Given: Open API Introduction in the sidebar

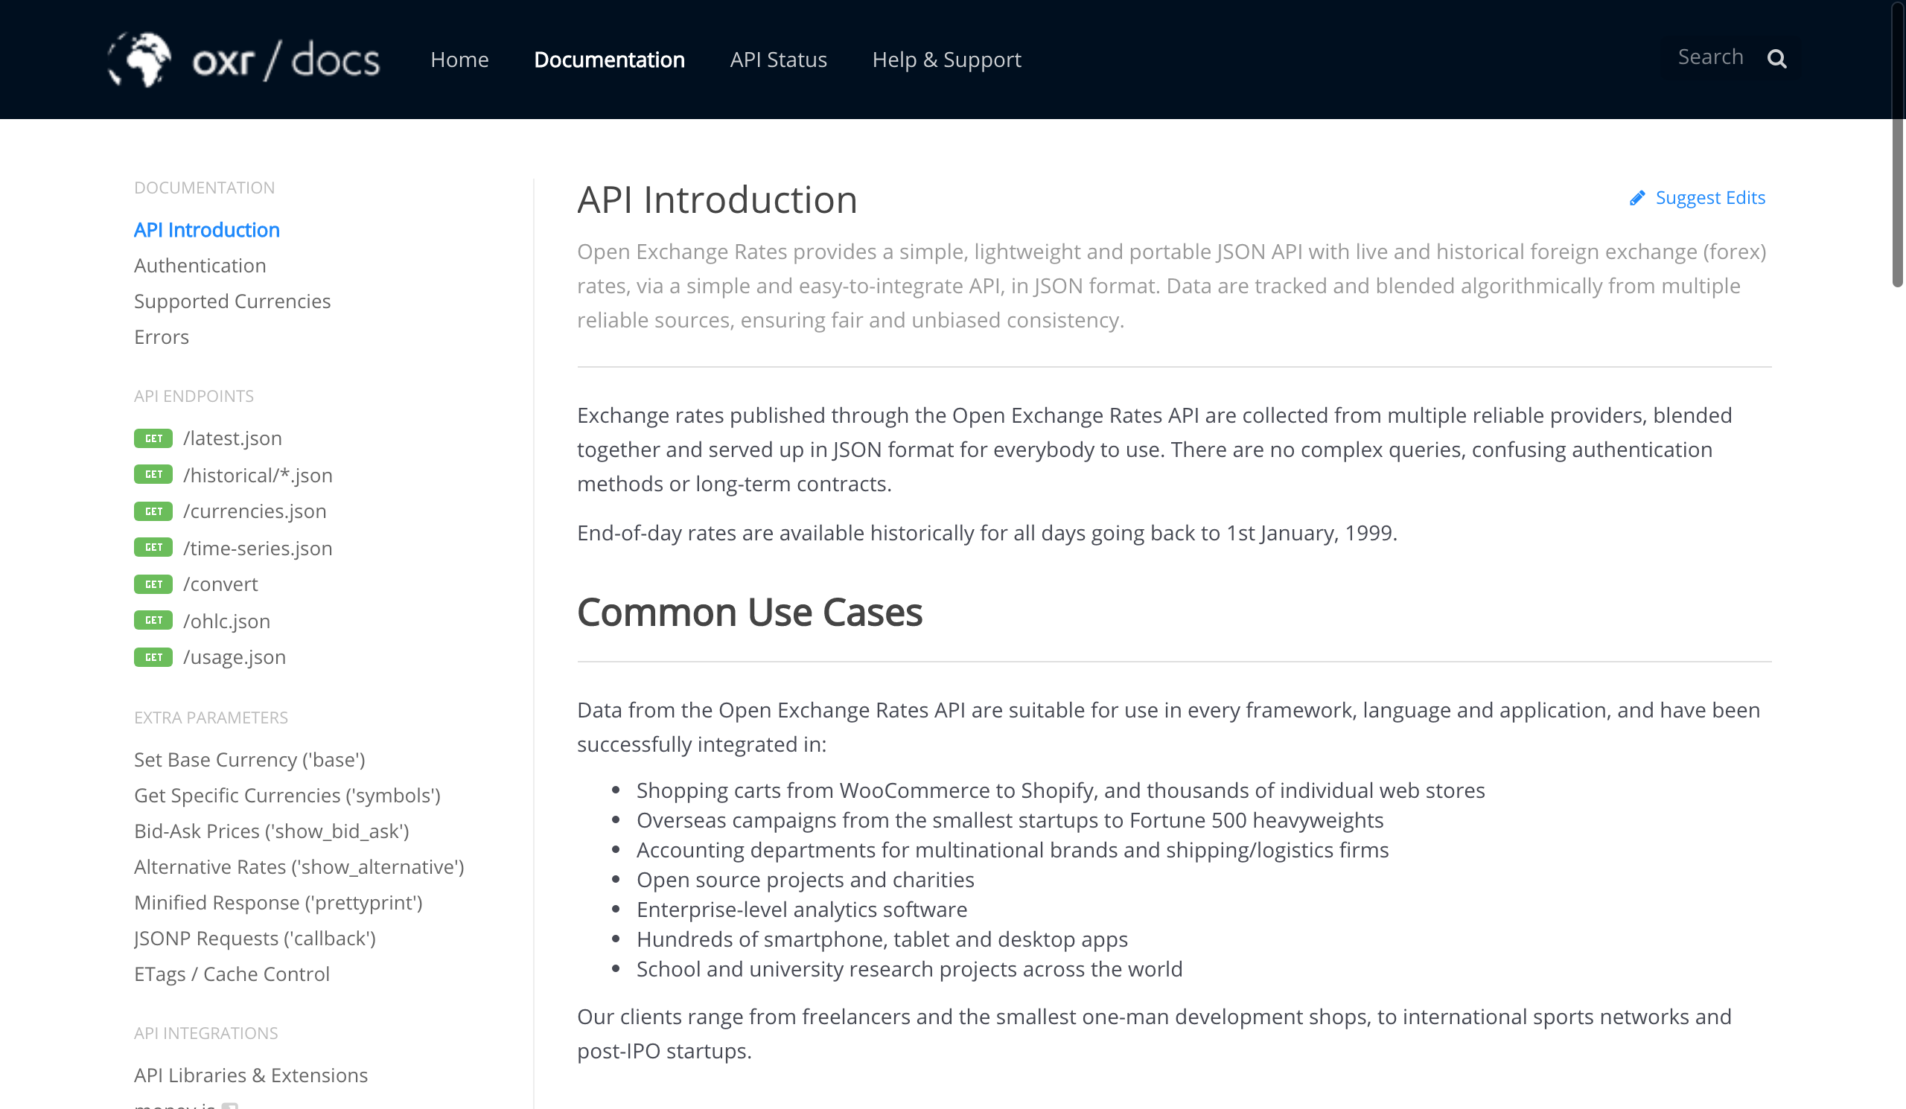Looking at the screenshot, I should (206, 230).
